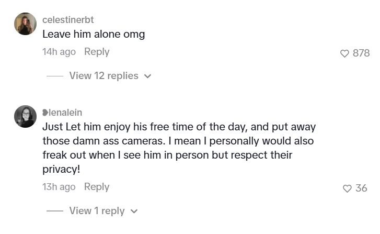
Task: Click lenalein's comment about respecting privacy
Action: [179, 148]
